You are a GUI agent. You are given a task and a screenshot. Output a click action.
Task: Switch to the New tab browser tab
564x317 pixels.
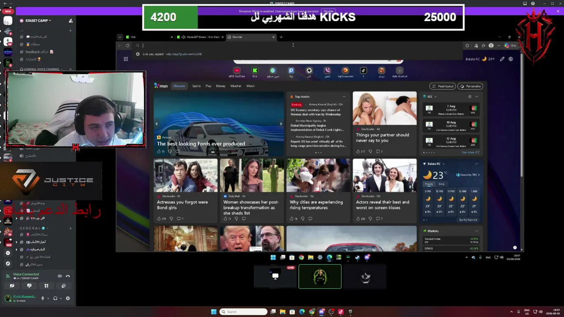coord(251,37)
